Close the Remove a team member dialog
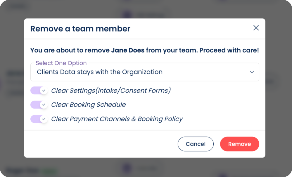292x177 pixels. (256, 28)
